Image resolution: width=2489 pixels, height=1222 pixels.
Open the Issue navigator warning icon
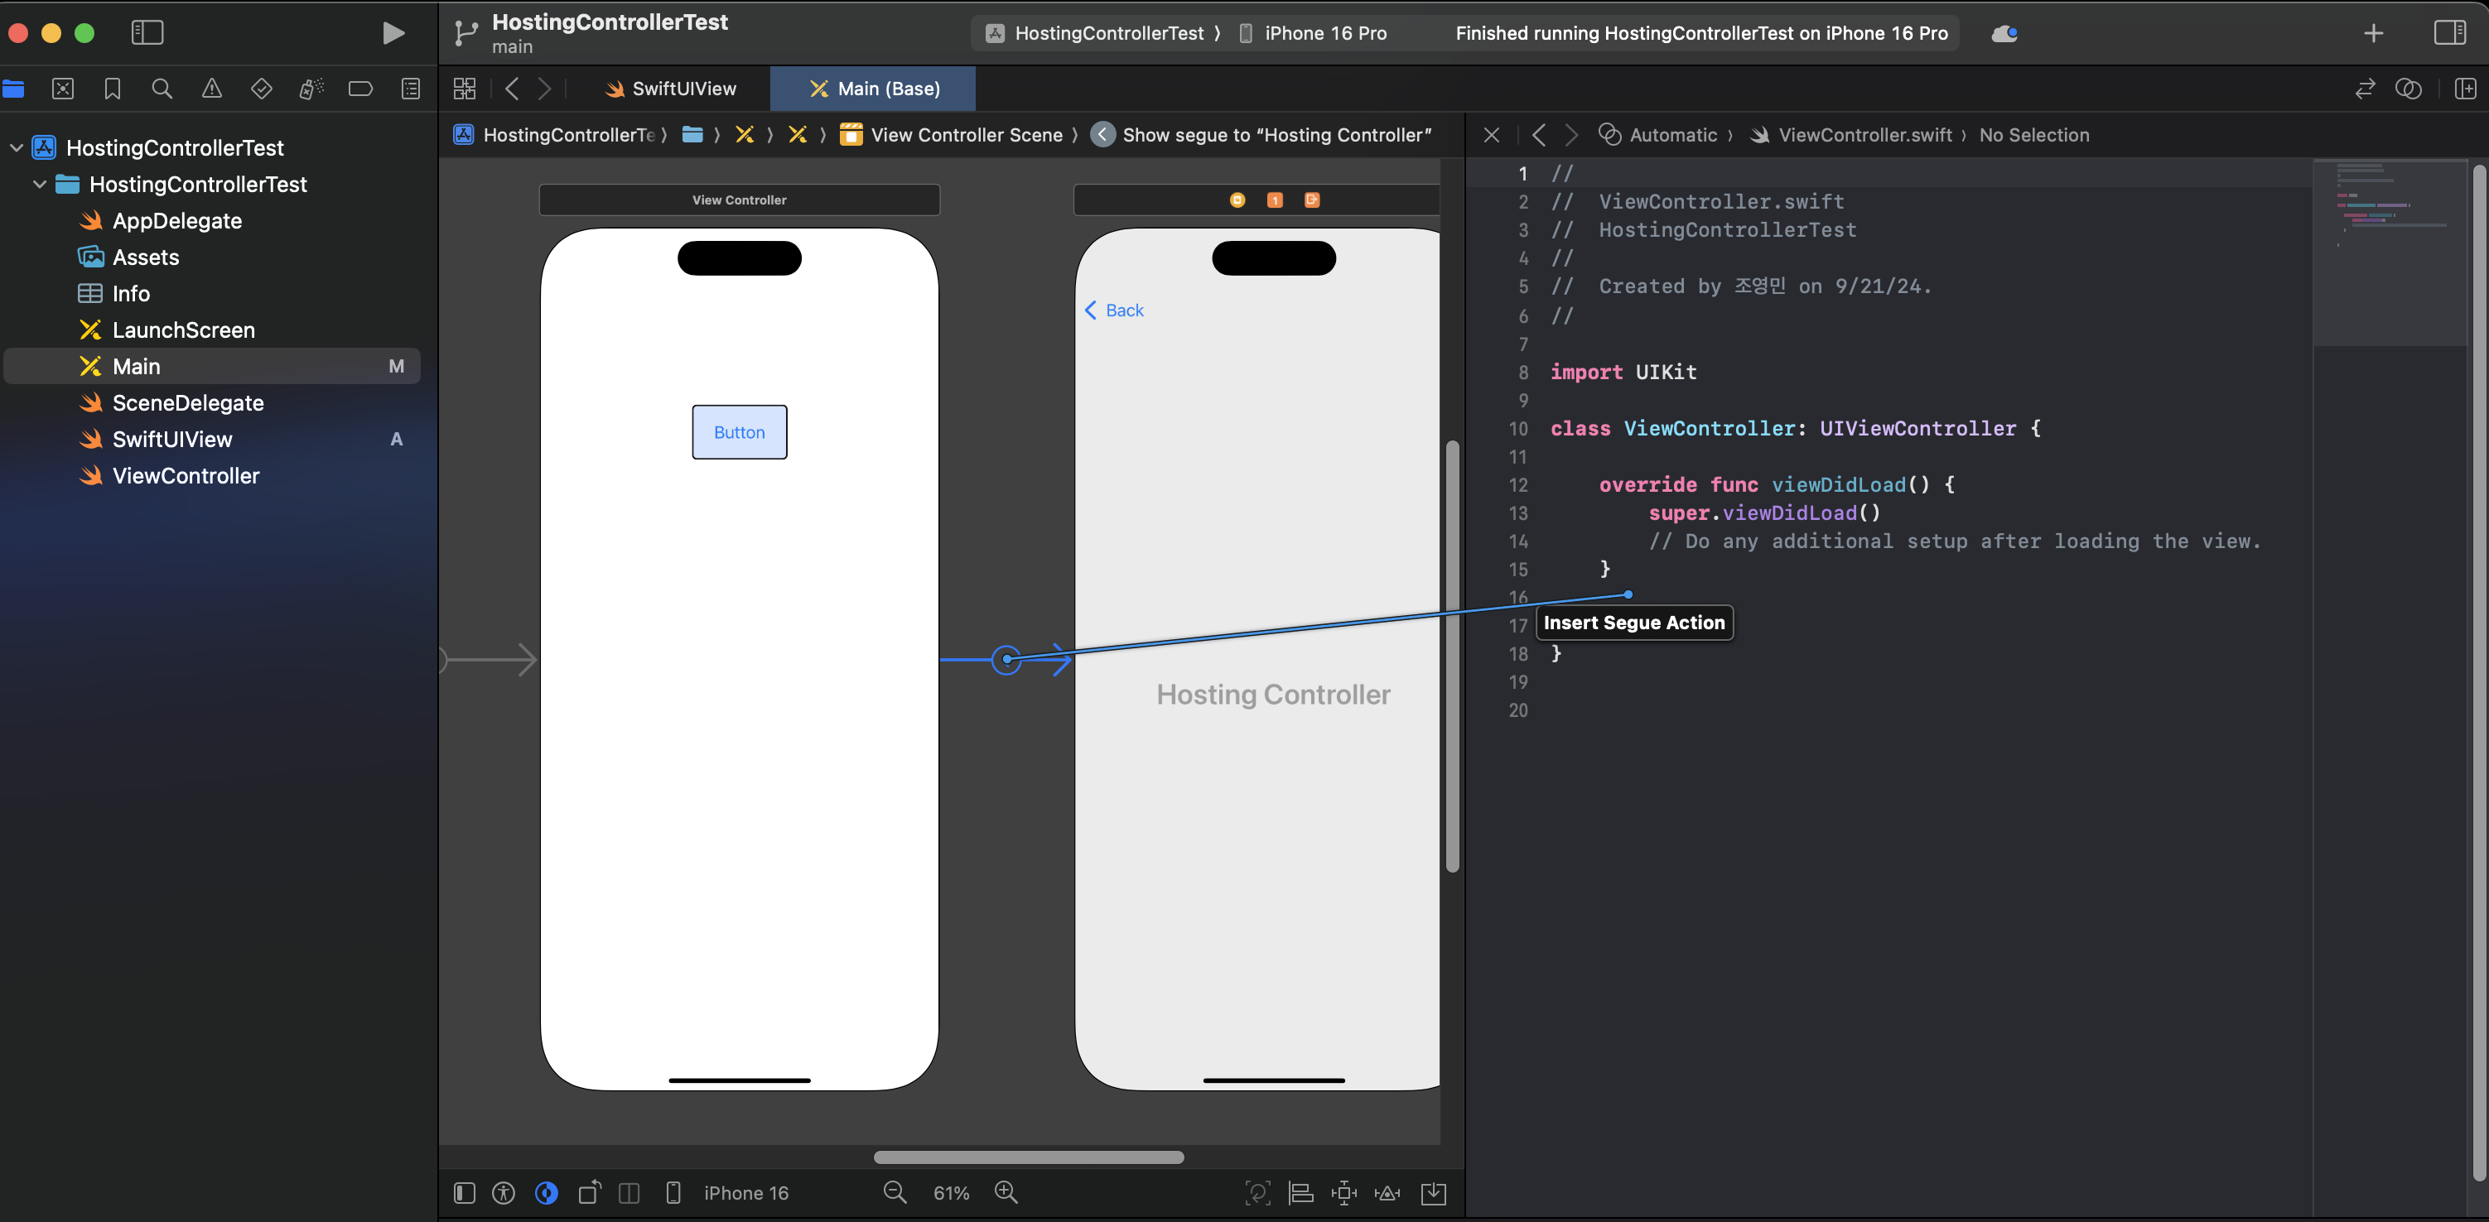211,89
